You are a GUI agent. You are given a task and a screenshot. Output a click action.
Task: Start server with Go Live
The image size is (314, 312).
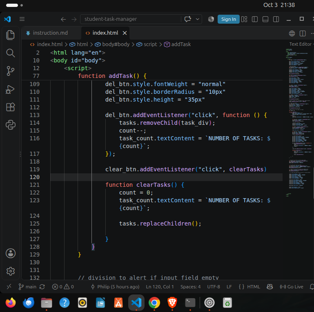click(292, 287)
